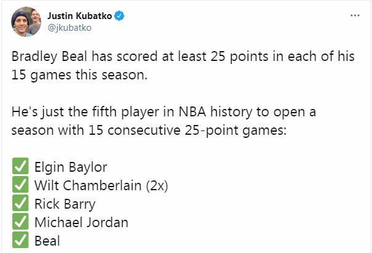The width and height of the screenshot is (372, 253).
Task: Click the green checkmark beside Elgin Baylor
Action: pyautogui.click(x=20, y=167)
